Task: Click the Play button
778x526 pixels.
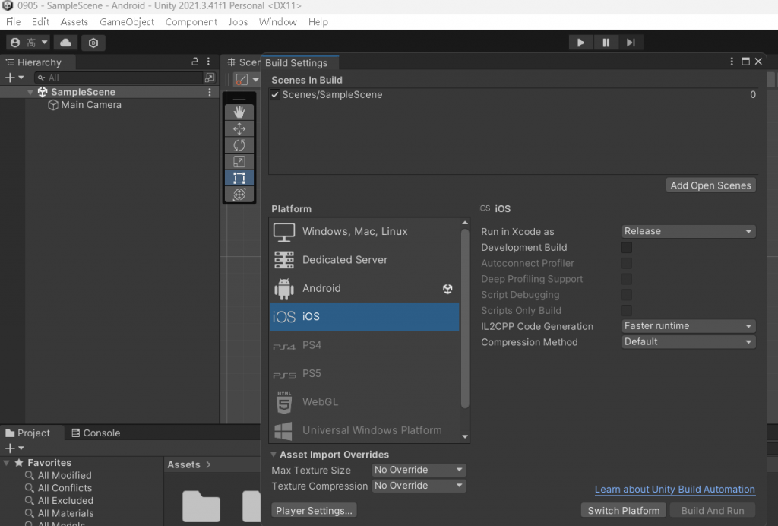Action: 580,43
